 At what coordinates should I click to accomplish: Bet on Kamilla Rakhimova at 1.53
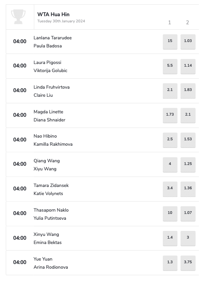point(188,140)
